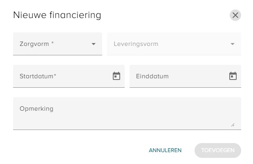Click the TOEVOEGEN button
The height and width of the screenshot is (164, 253).
pos(218,150)
